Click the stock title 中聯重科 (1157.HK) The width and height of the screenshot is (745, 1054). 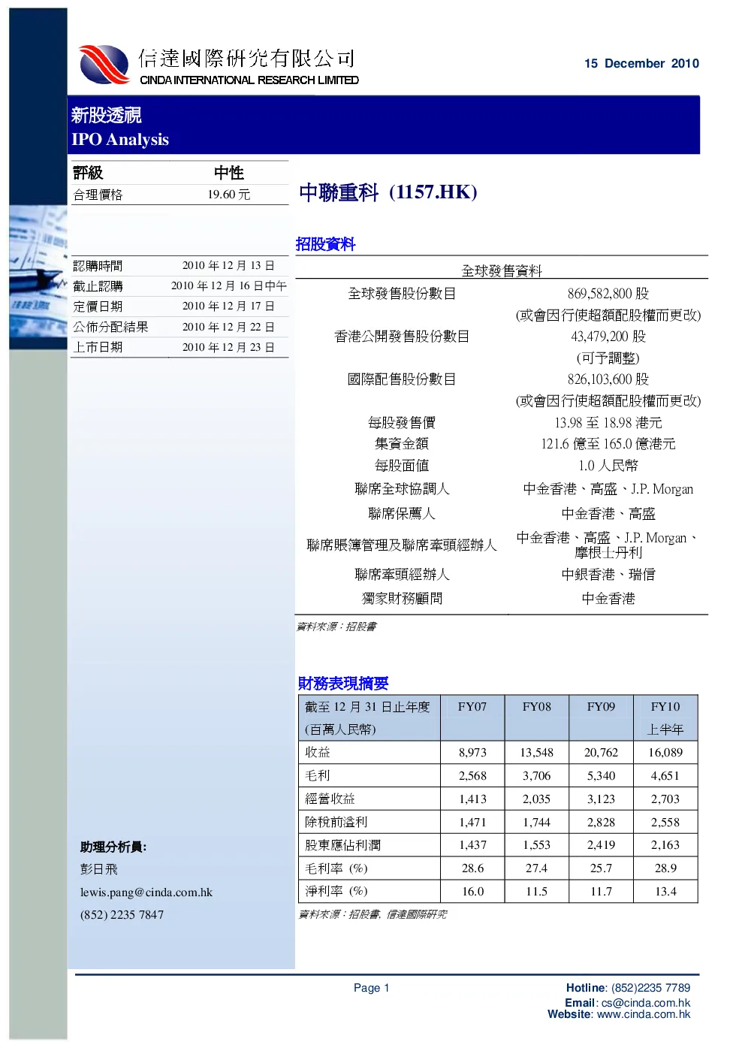click(388, 192)
